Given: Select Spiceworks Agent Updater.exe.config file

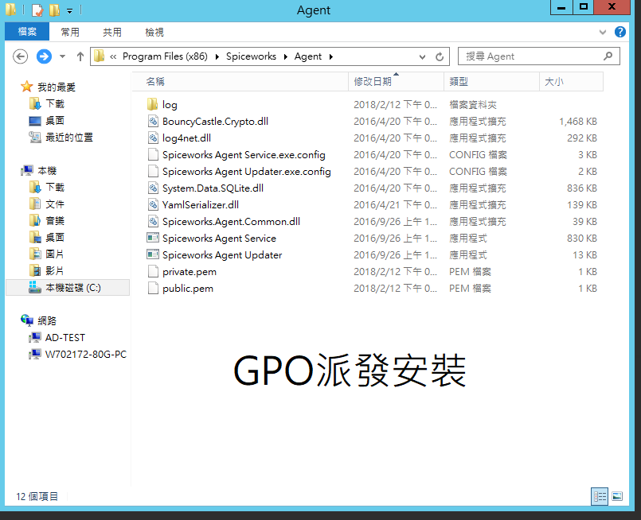Looking at the screenshot, I should tap(247, 172).
